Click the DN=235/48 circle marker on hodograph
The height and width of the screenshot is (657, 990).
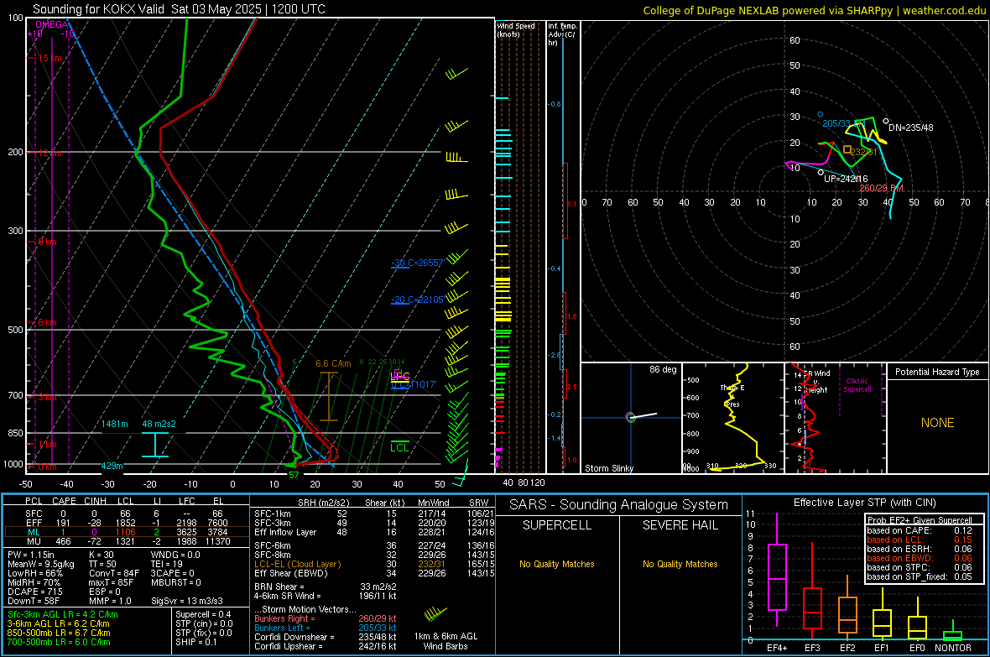point(886,121)
